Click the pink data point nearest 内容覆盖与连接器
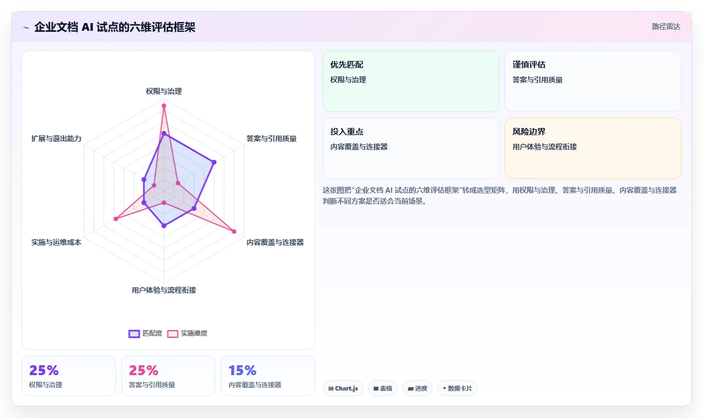 click(x=234, y=231)
